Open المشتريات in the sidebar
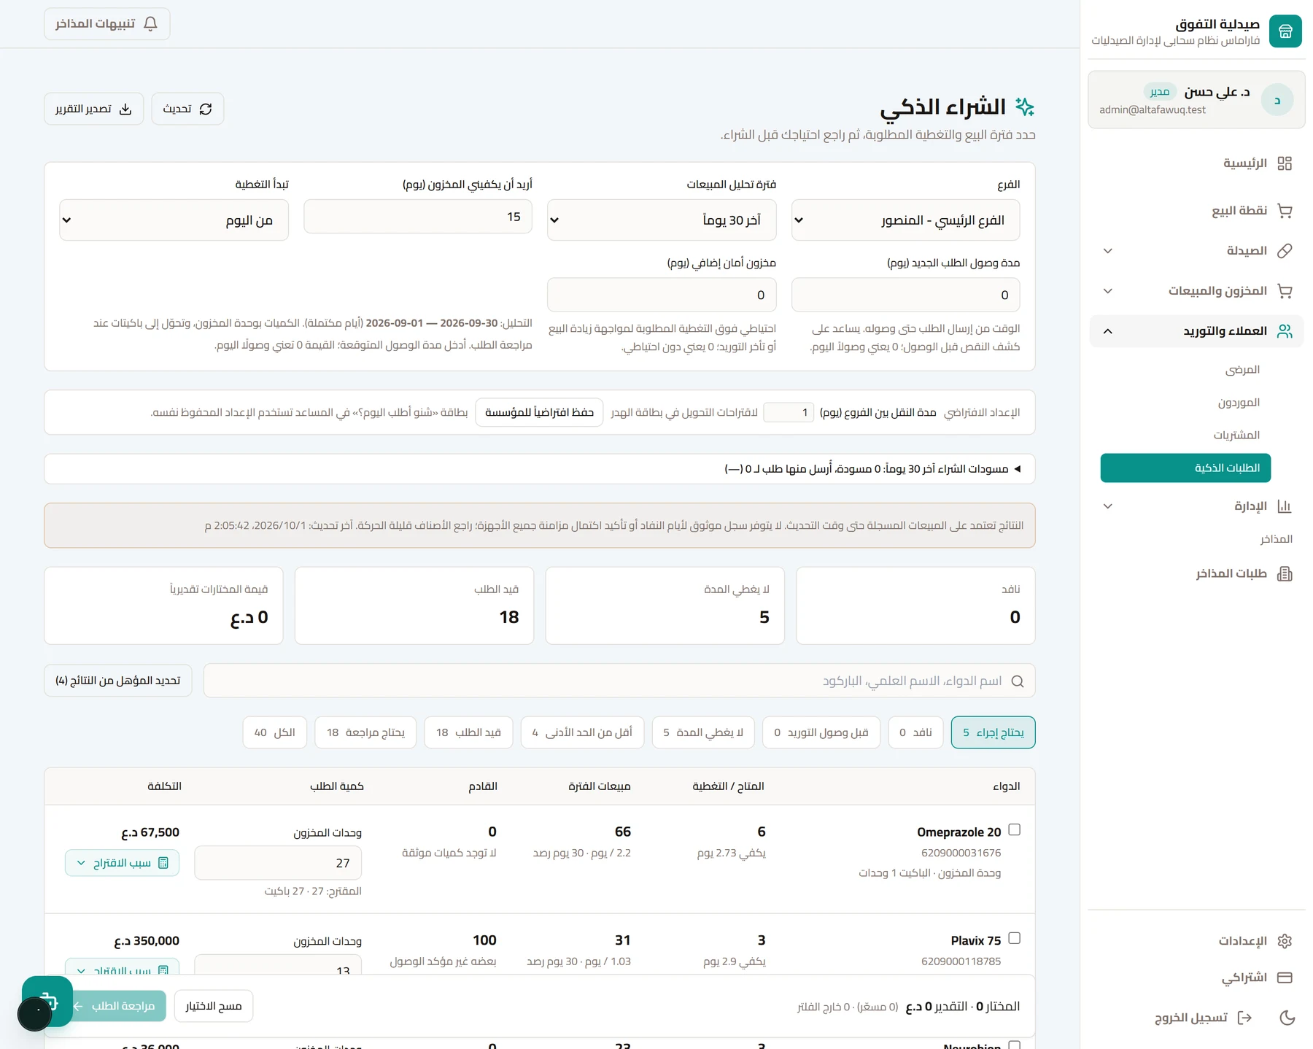This screenshot has height=1049, width=1313. pos(1236,436)
